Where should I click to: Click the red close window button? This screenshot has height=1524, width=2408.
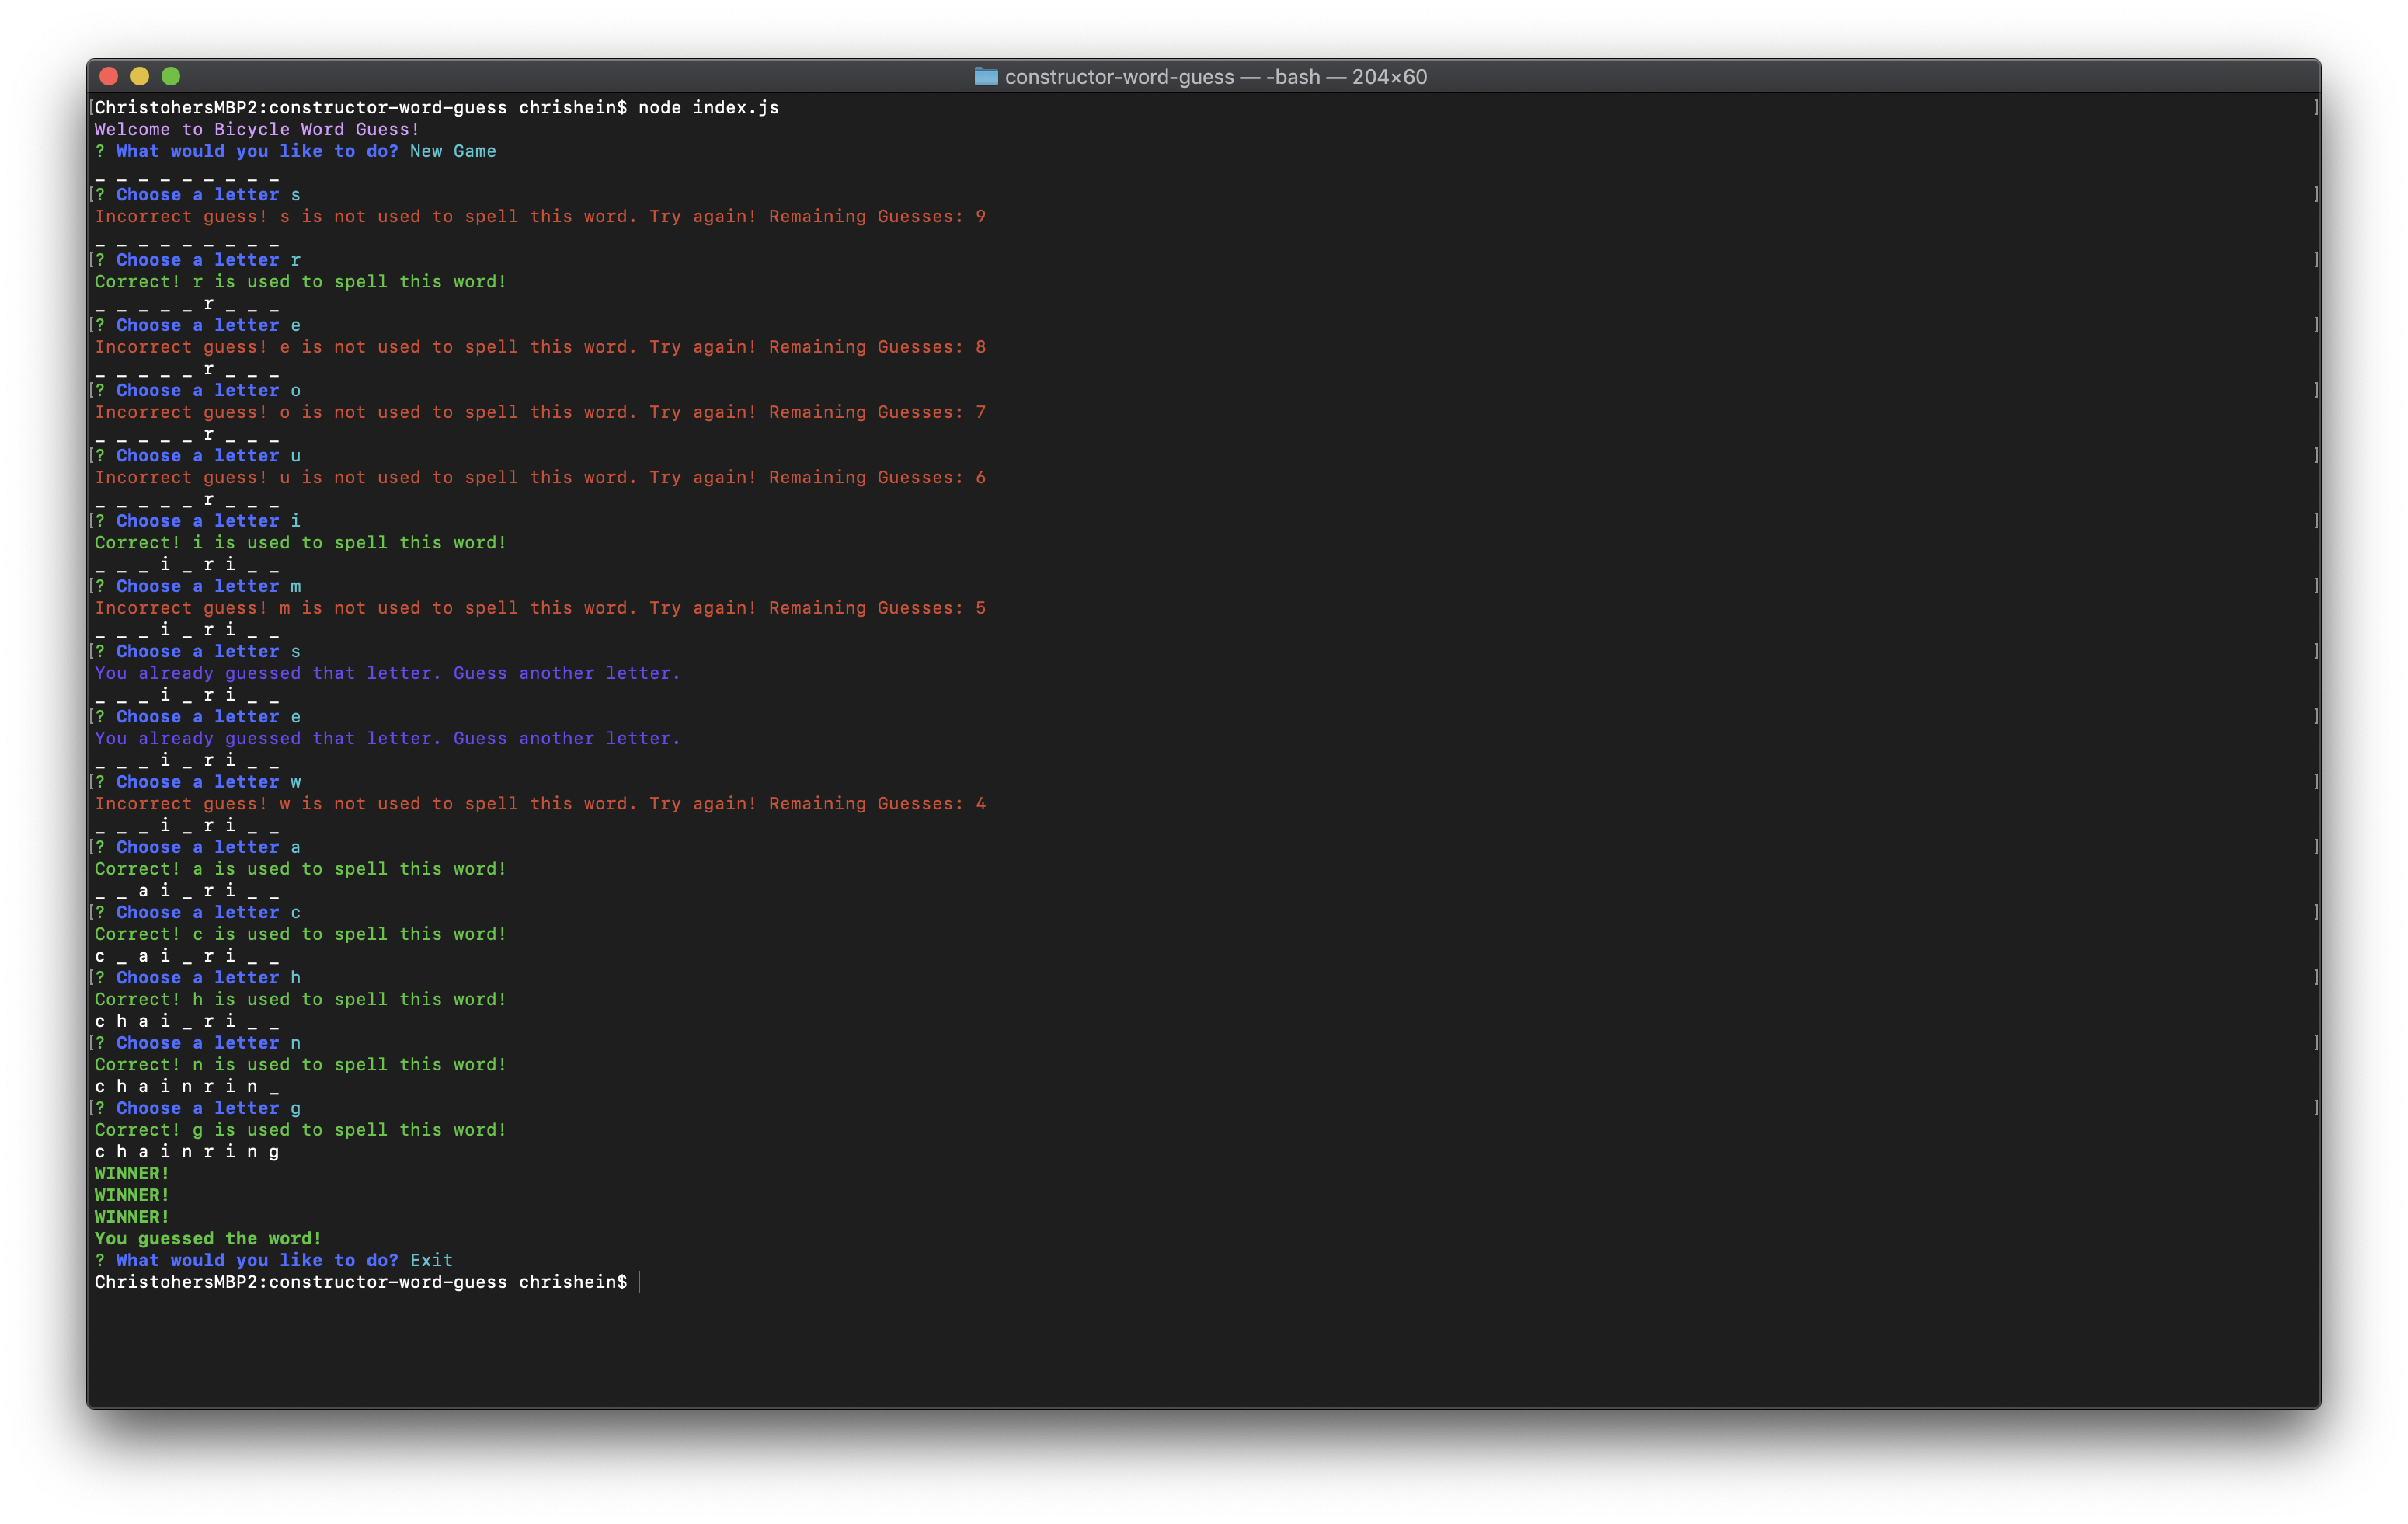tap(109, 76)
